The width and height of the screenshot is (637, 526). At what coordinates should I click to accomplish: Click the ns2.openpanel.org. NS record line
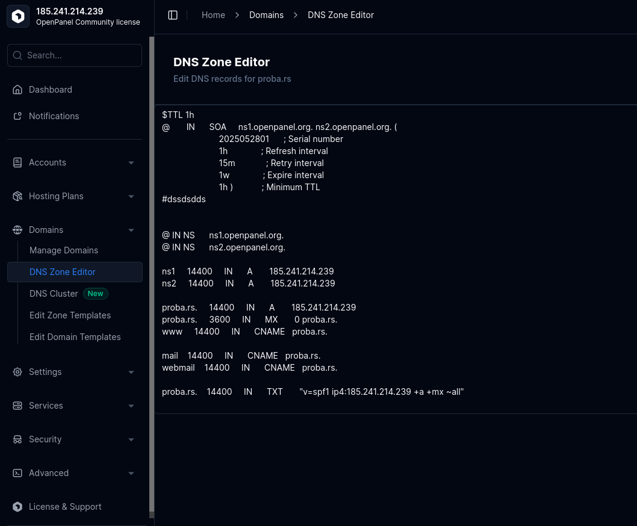coord(223,247)
